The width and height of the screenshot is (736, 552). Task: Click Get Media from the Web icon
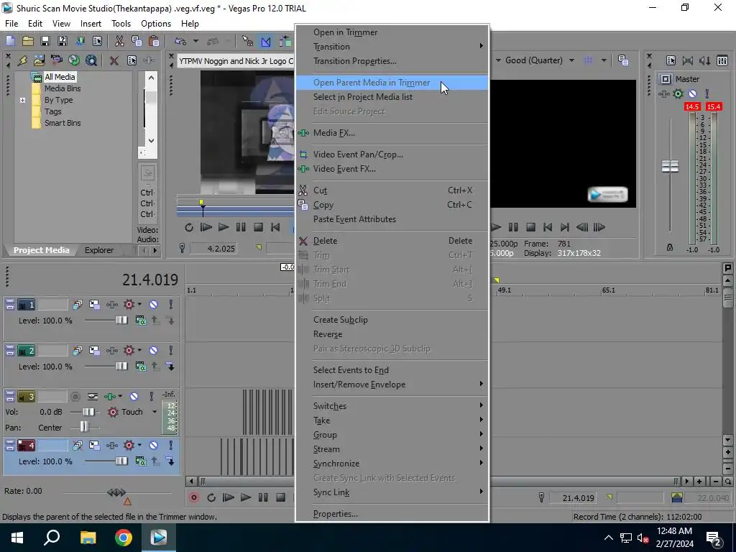pos(91,60)
